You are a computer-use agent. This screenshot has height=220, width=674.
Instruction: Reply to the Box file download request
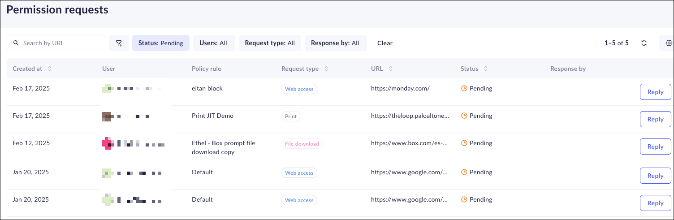(655, 147)
